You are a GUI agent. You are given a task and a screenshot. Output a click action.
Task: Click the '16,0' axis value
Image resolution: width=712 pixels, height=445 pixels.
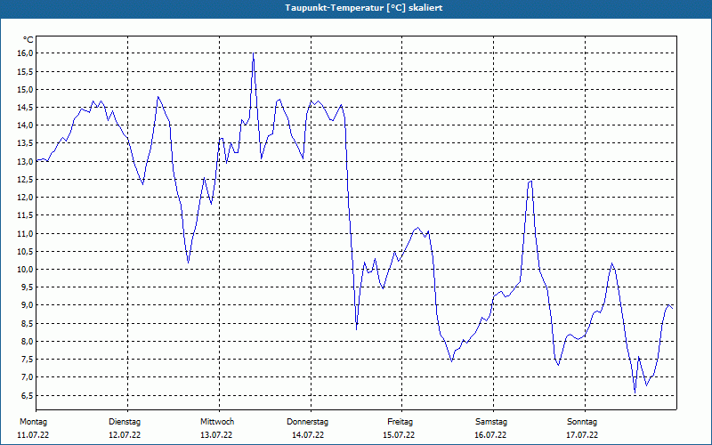click(26, 53)
